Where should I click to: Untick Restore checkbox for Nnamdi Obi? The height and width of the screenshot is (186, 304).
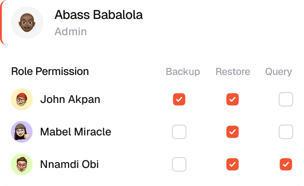pos(233,164)
